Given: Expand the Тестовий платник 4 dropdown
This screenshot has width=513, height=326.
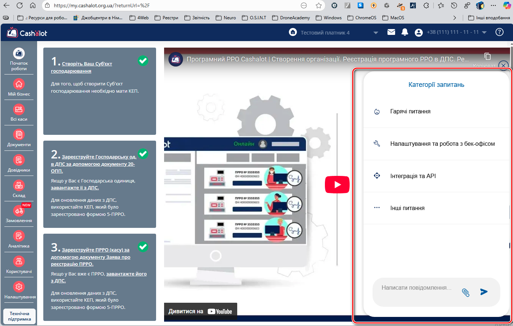Looking at the screenshot, I should [375, 33].
